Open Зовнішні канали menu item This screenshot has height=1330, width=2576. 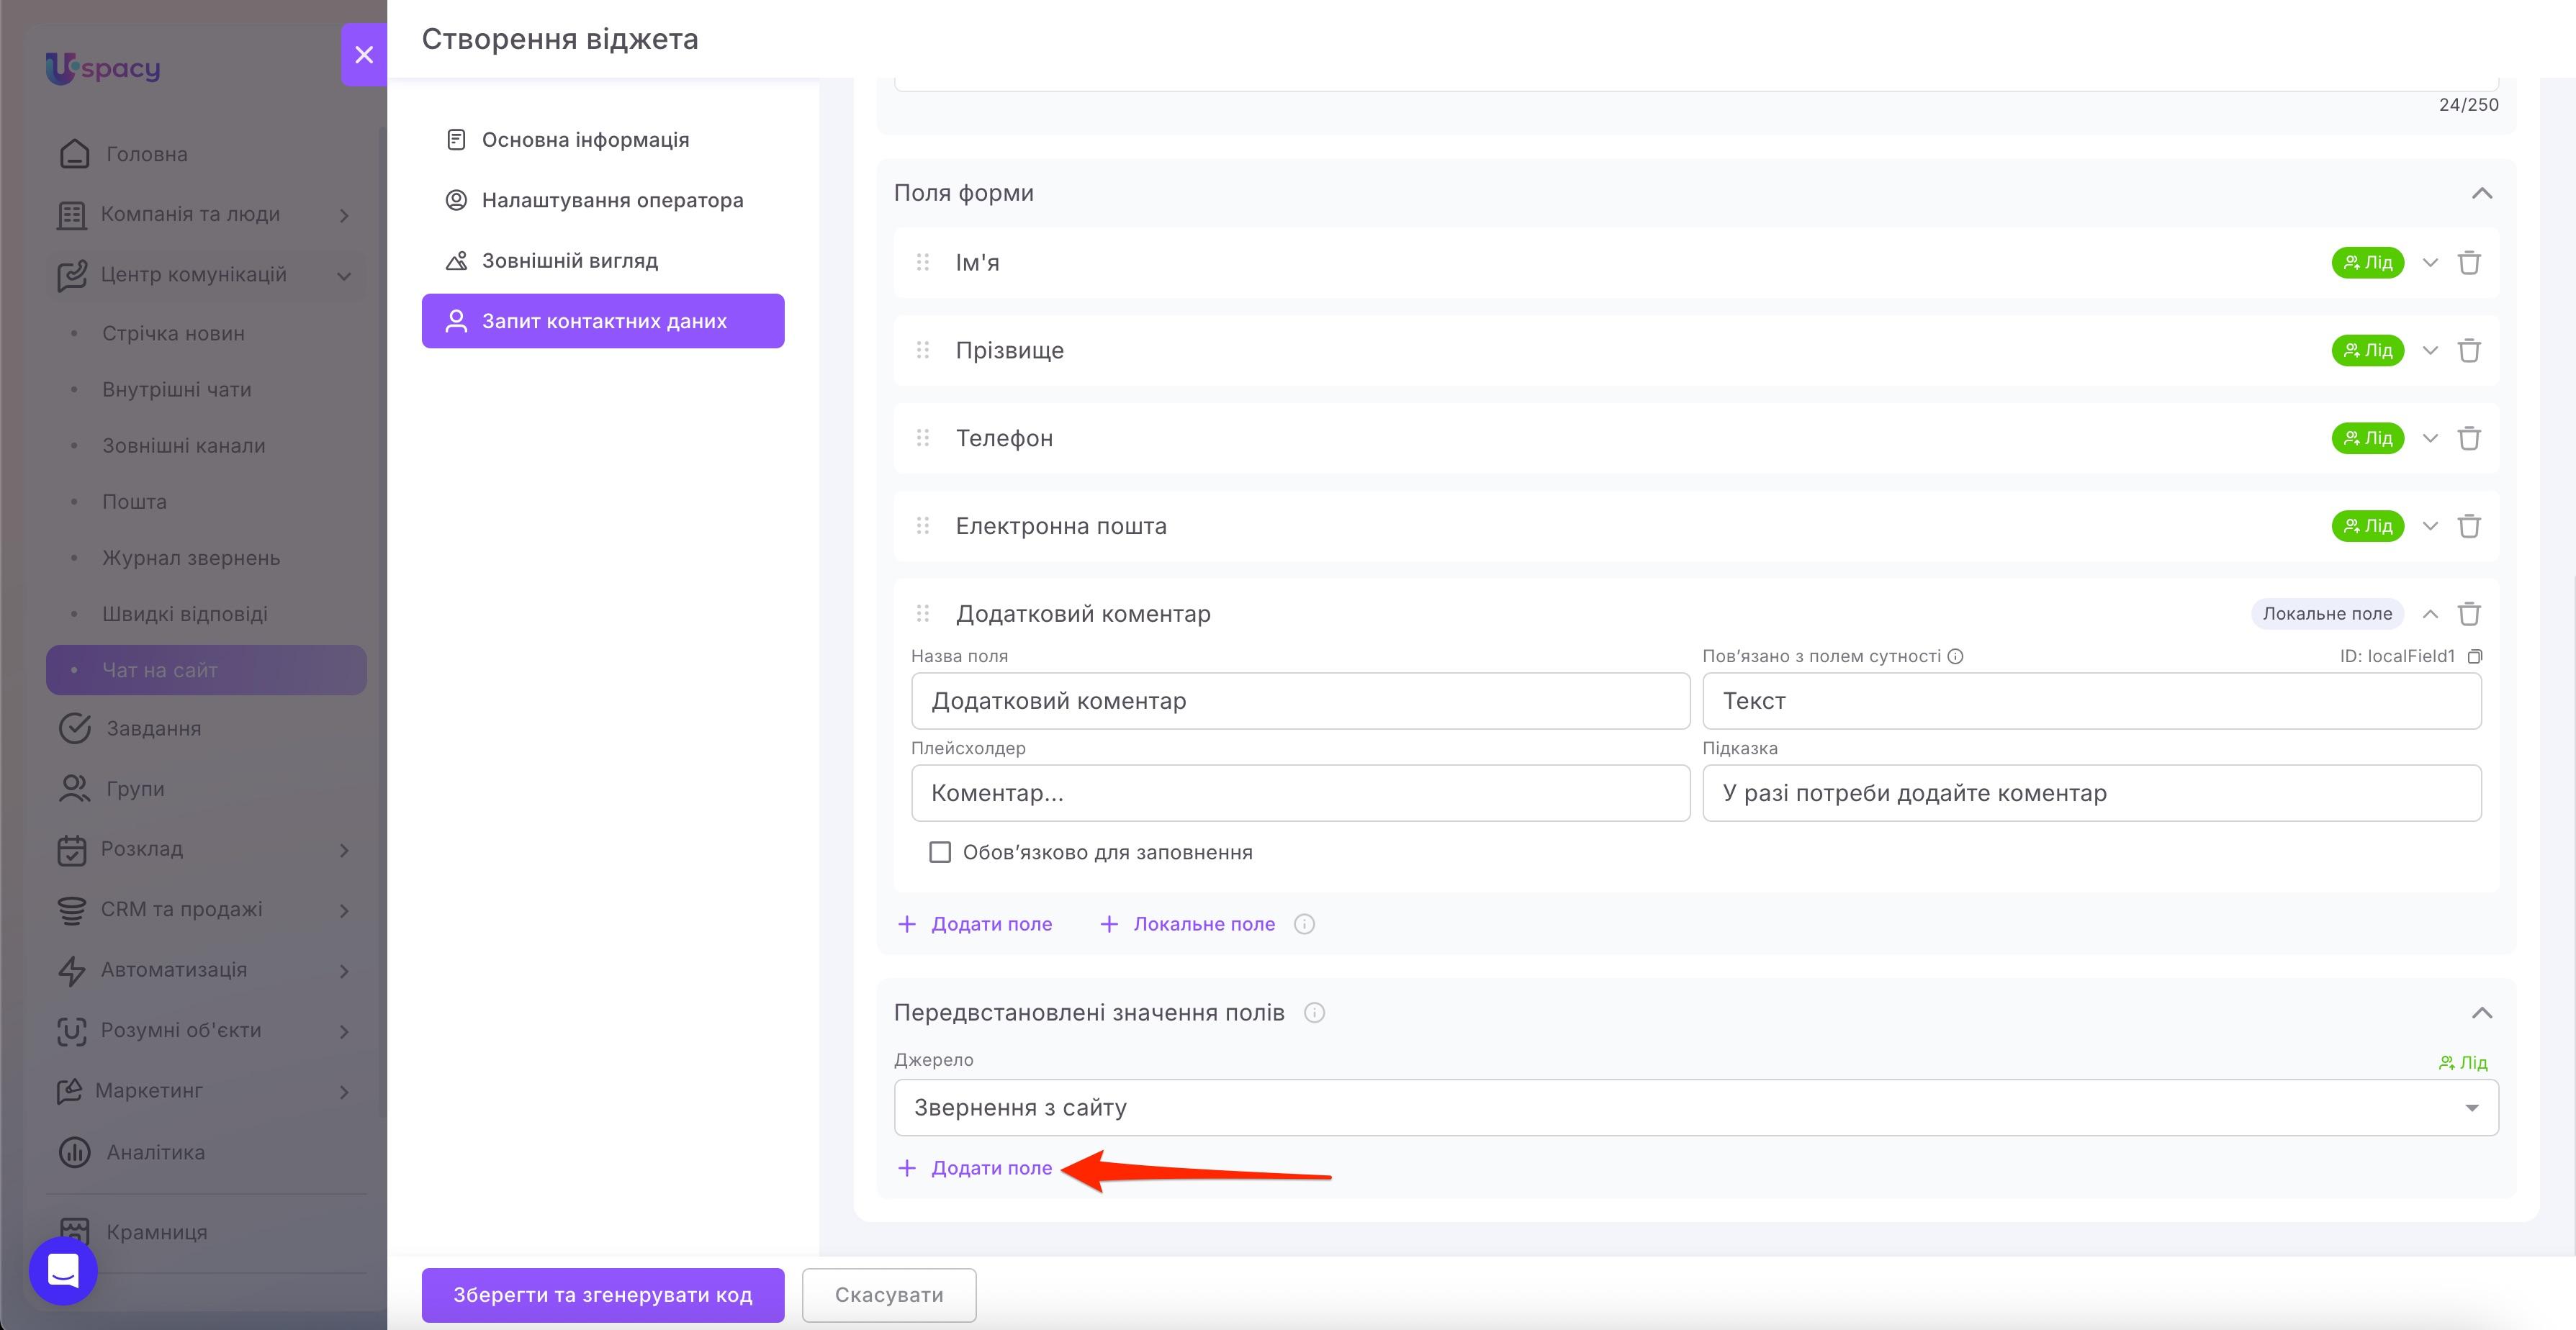[183, 446]
